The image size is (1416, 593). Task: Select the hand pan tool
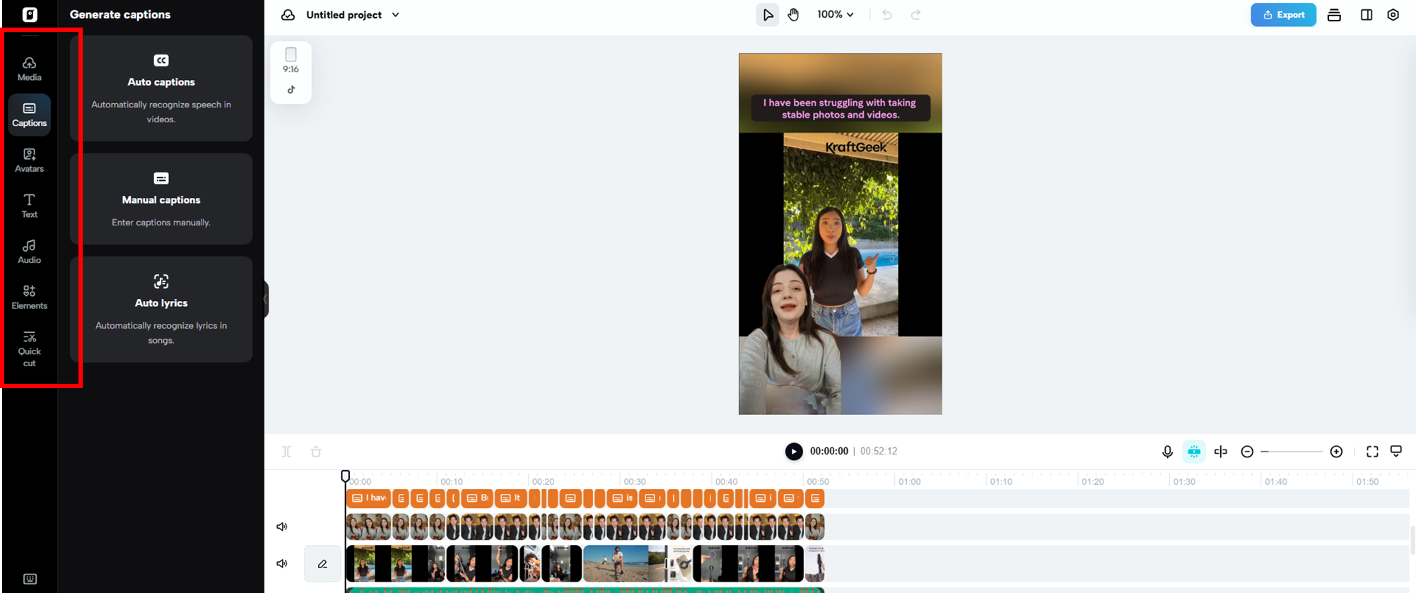793,15
